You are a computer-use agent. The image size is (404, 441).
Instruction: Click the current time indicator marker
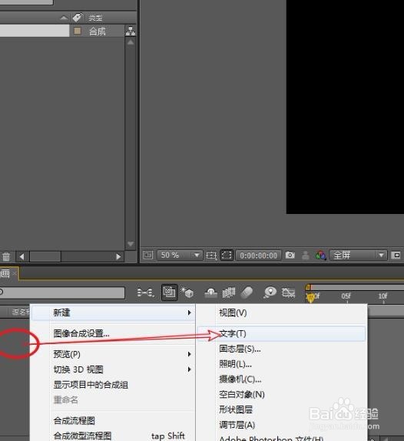click(310, 298)
